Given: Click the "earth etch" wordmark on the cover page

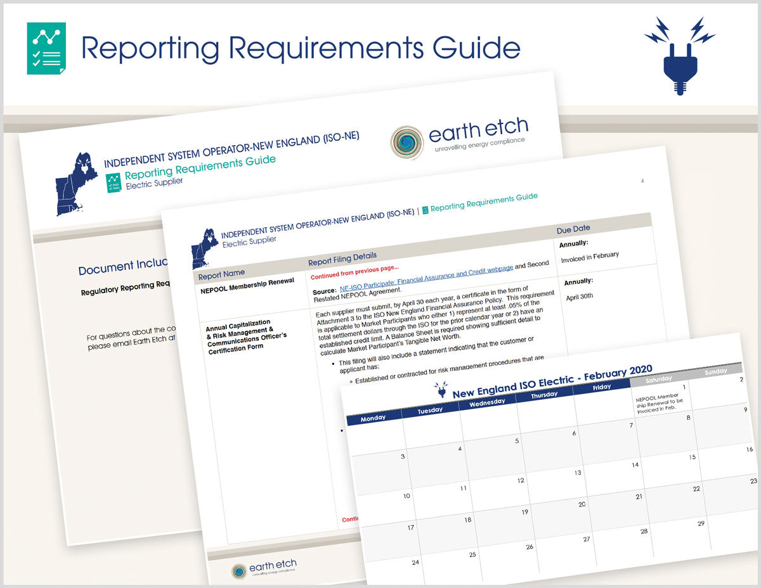Looking at the screenshot, I should coord(479,129).
